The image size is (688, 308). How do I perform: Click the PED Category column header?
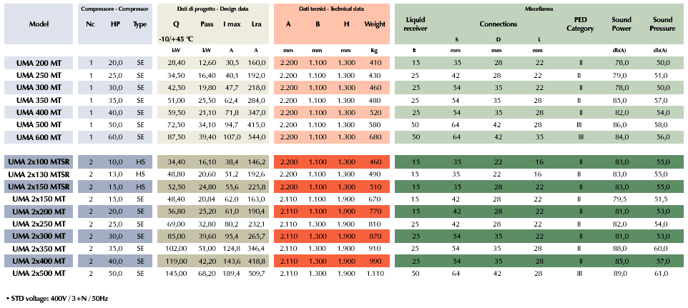pos(580,24)
